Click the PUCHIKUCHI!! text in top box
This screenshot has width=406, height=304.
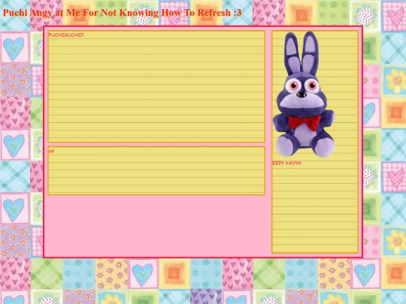click(x=66, y=35)
